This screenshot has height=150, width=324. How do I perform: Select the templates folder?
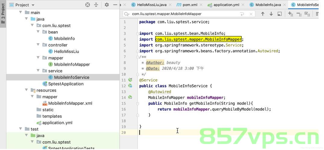(x=52, y=116)
